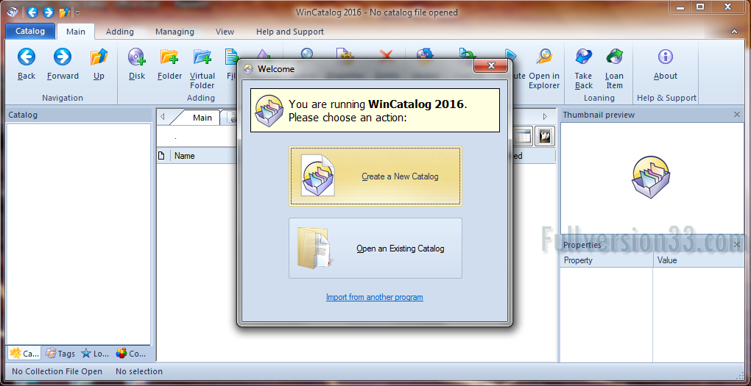Click the file type column icon beside Name

pyautogui.click(x=161, y=155)
